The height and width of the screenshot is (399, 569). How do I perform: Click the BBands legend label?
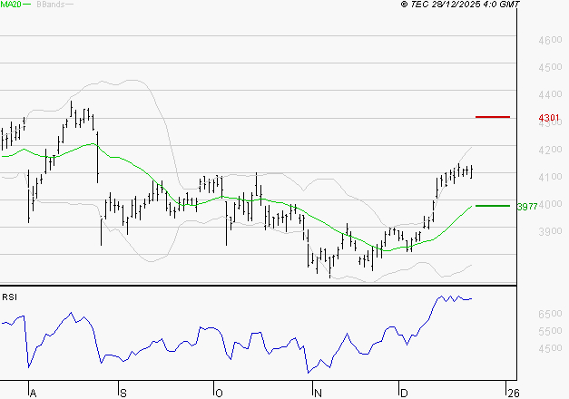51,5
